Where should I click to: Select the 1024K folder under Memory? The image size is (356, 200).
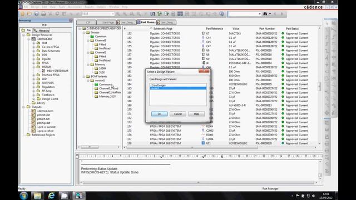[102, 68]
